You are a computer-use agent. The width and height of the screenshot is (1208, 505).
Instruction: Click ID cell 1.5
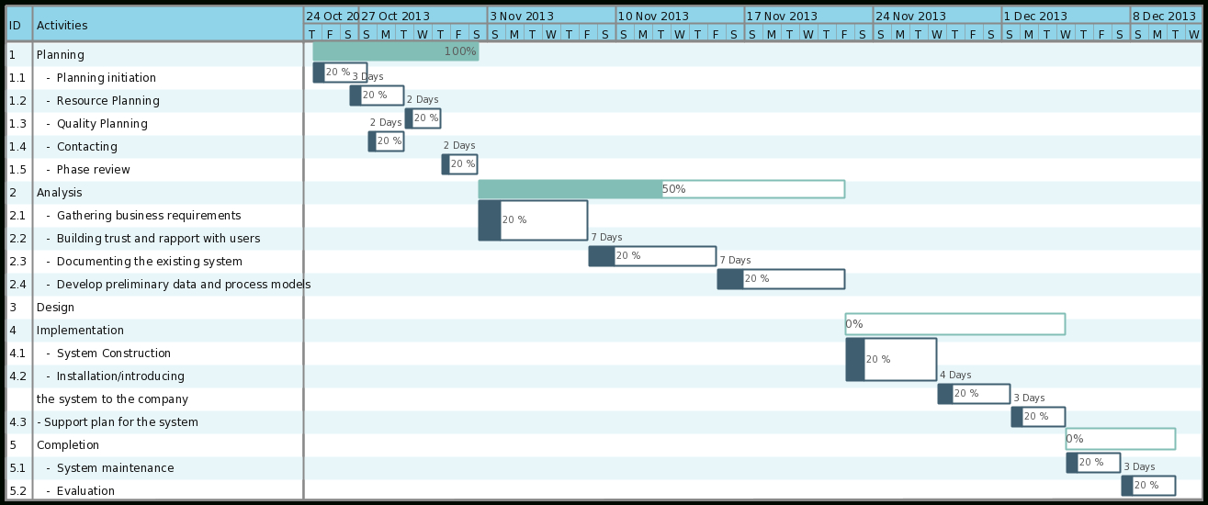[x=17, y=170]
